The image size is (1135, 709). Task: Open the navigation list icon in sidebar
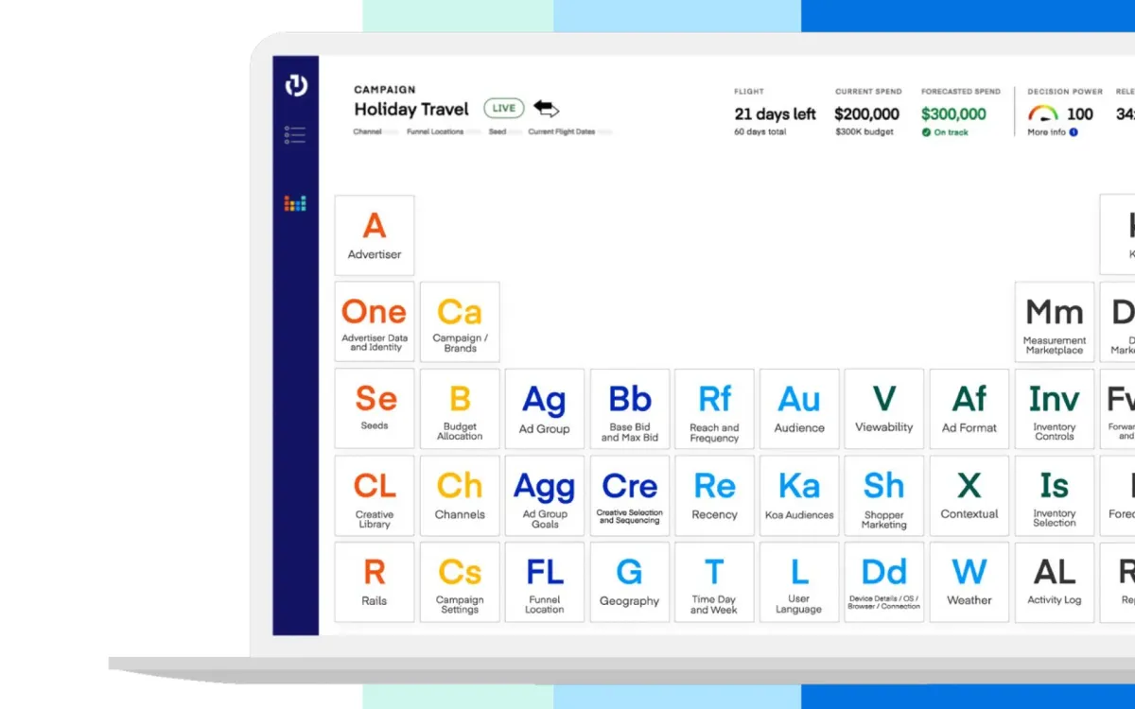coord(296,134)
